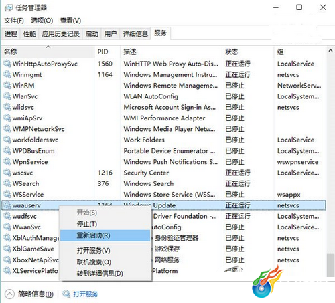Image resolution: width=335 pixels, height=303 pixels.
Task: Click the gear icon beside WSearch
Action: click(7, 184)
